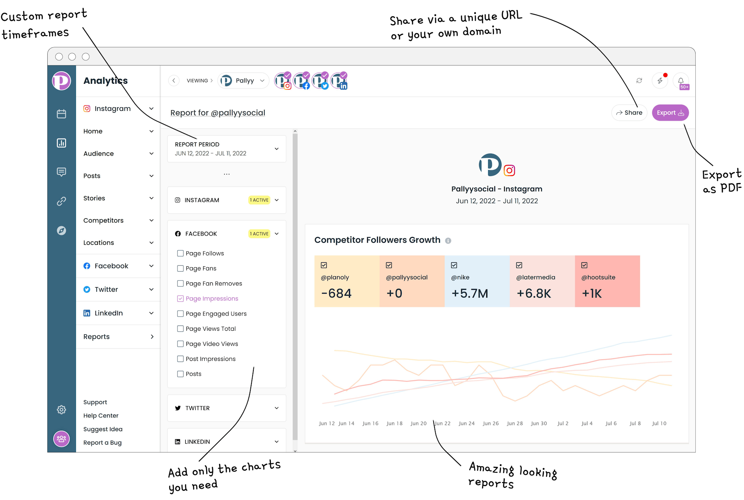
Task: Expand the LINKEDIN report section
Action: (x=227, y=441)
